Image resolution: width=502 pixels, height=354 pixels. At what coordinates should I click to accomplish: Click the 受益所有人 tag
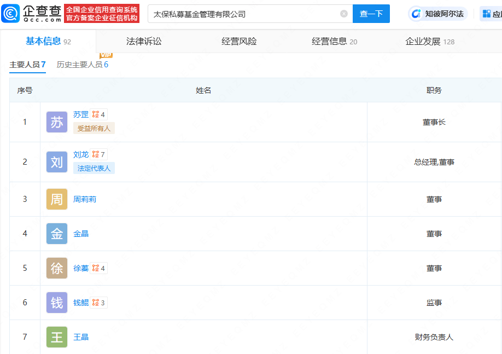(x=94, y=128)
